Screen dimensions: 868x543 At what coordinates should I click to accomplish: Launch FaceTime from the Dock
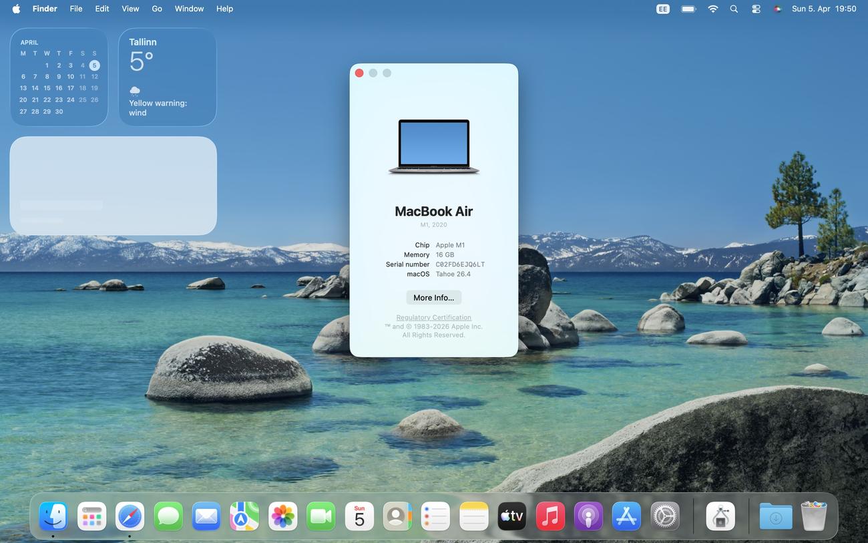tap(320, 516)
